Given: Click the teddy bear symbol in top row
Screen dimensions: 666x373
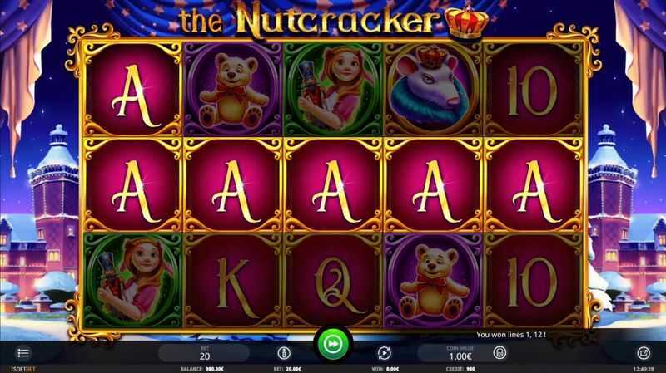Looking at the screenshot, I should pos(233,89).
